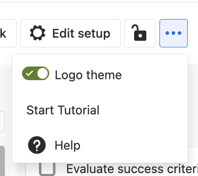The height and width of the screenshot is (176, 198).
Task: Click the Help question mark icon
Action: (x=37, y=145)
